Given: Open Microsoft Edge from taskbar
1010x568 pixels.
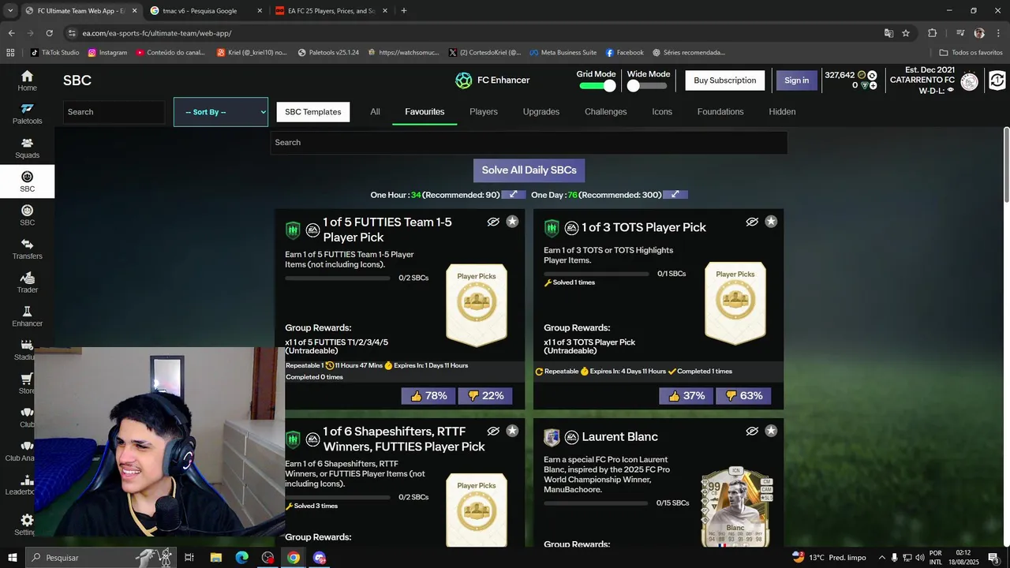Looking at the screenshot, I should click(241, 558).
